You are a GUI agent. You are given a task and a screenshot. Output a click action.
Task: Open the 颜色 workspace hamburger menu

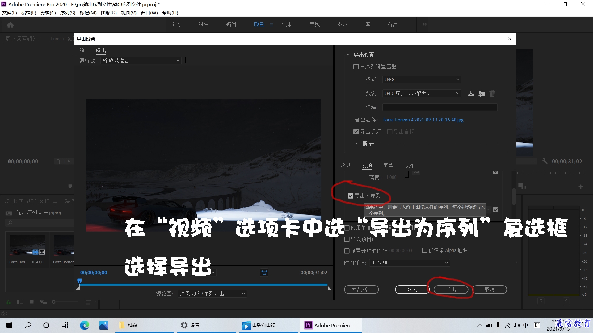pos(271,25)
